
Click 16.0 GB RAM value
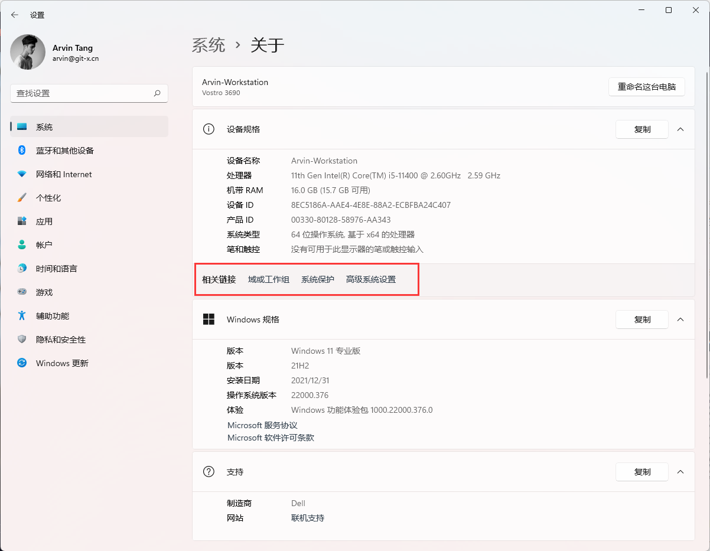331,190
